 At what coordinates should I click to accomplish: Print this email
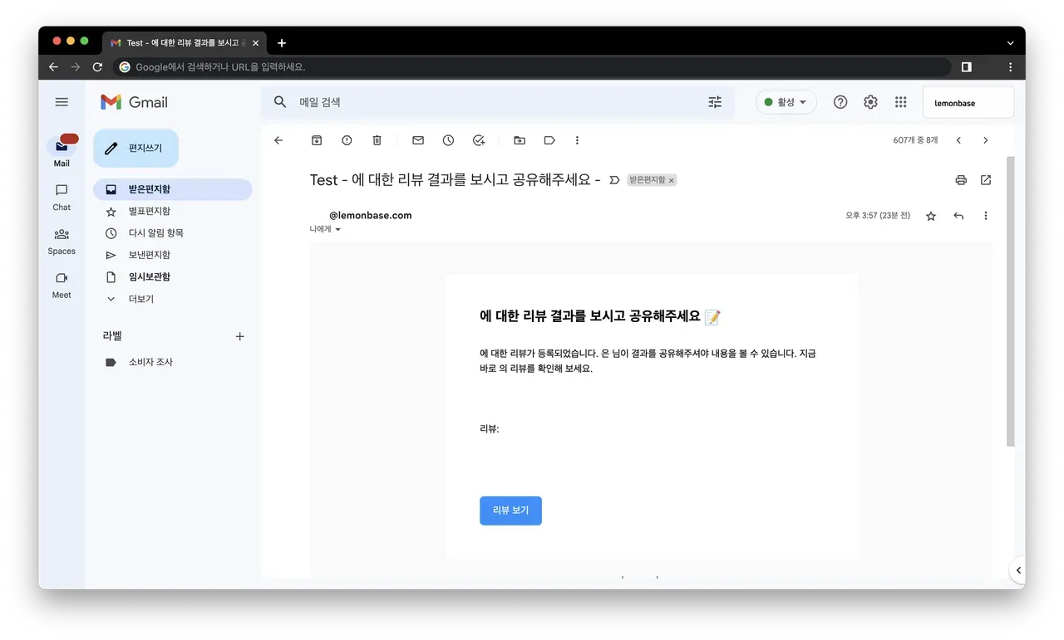pos(961,180)
